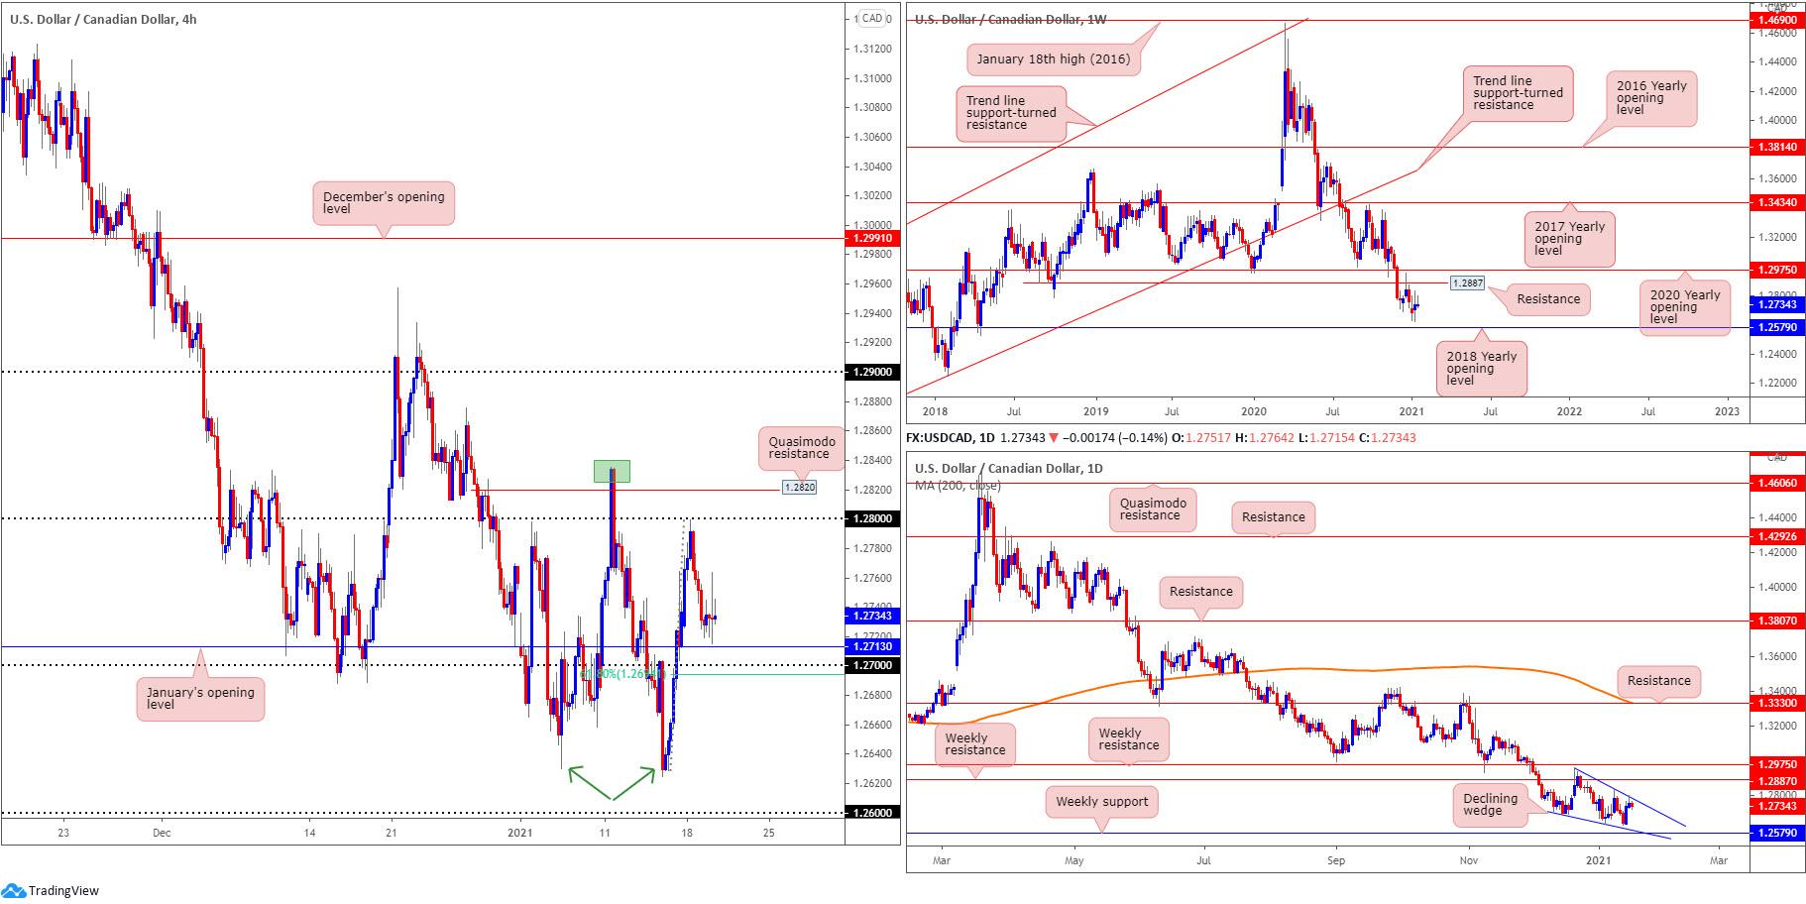Click the blue 1.27343 current price on 4h axis

[872, 616]
